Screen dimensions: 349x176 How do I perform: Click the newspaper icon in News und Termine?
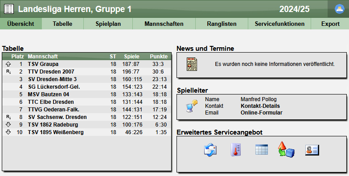(192, 64)
